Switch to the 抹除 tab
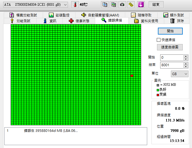The width and height of the screenshot is (192, 148). (177, 21)
